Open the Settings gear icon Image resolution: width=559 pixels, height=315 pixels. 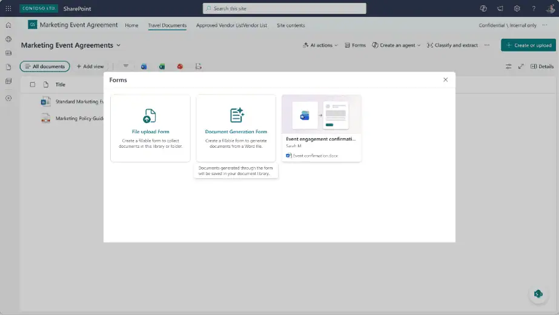(x=517, y=8)
